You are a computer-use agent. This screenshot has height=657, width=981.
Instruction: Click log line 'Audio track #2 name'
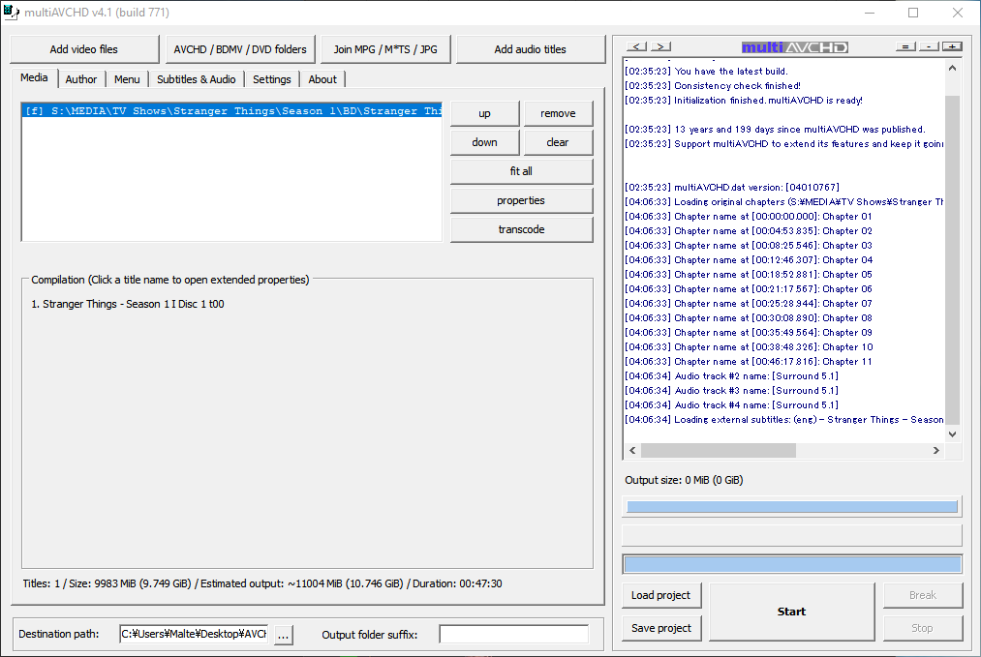click(x=731, y=375)
